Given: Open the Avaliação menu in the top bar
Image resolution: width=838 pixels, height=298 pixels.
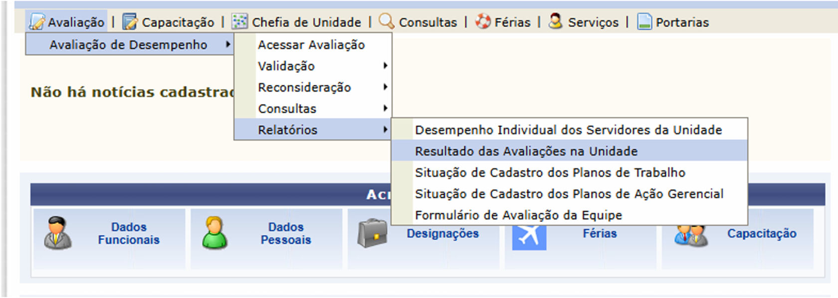Looking at the screenshot, I should coord(67,22).
